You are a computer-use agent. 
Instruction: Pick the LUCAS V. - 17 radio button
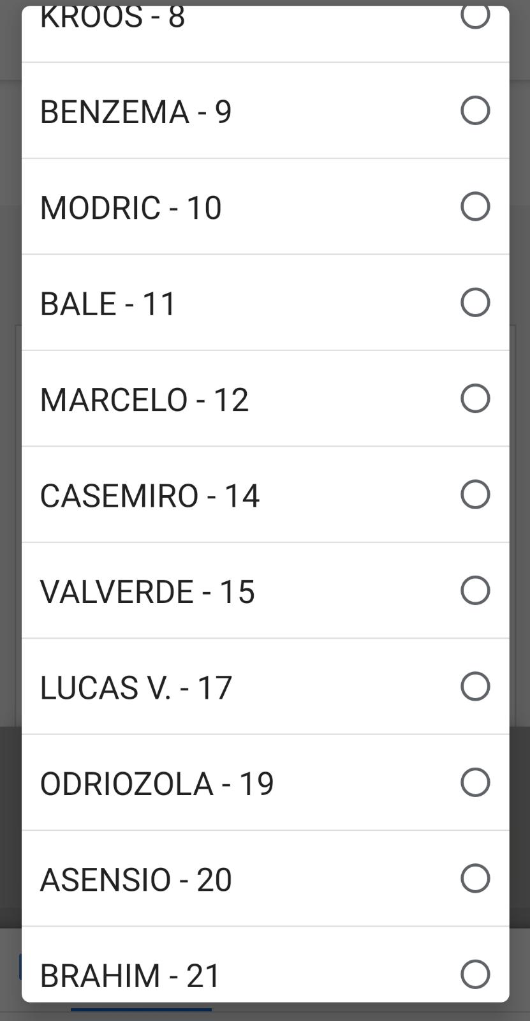tap(475, 687)
